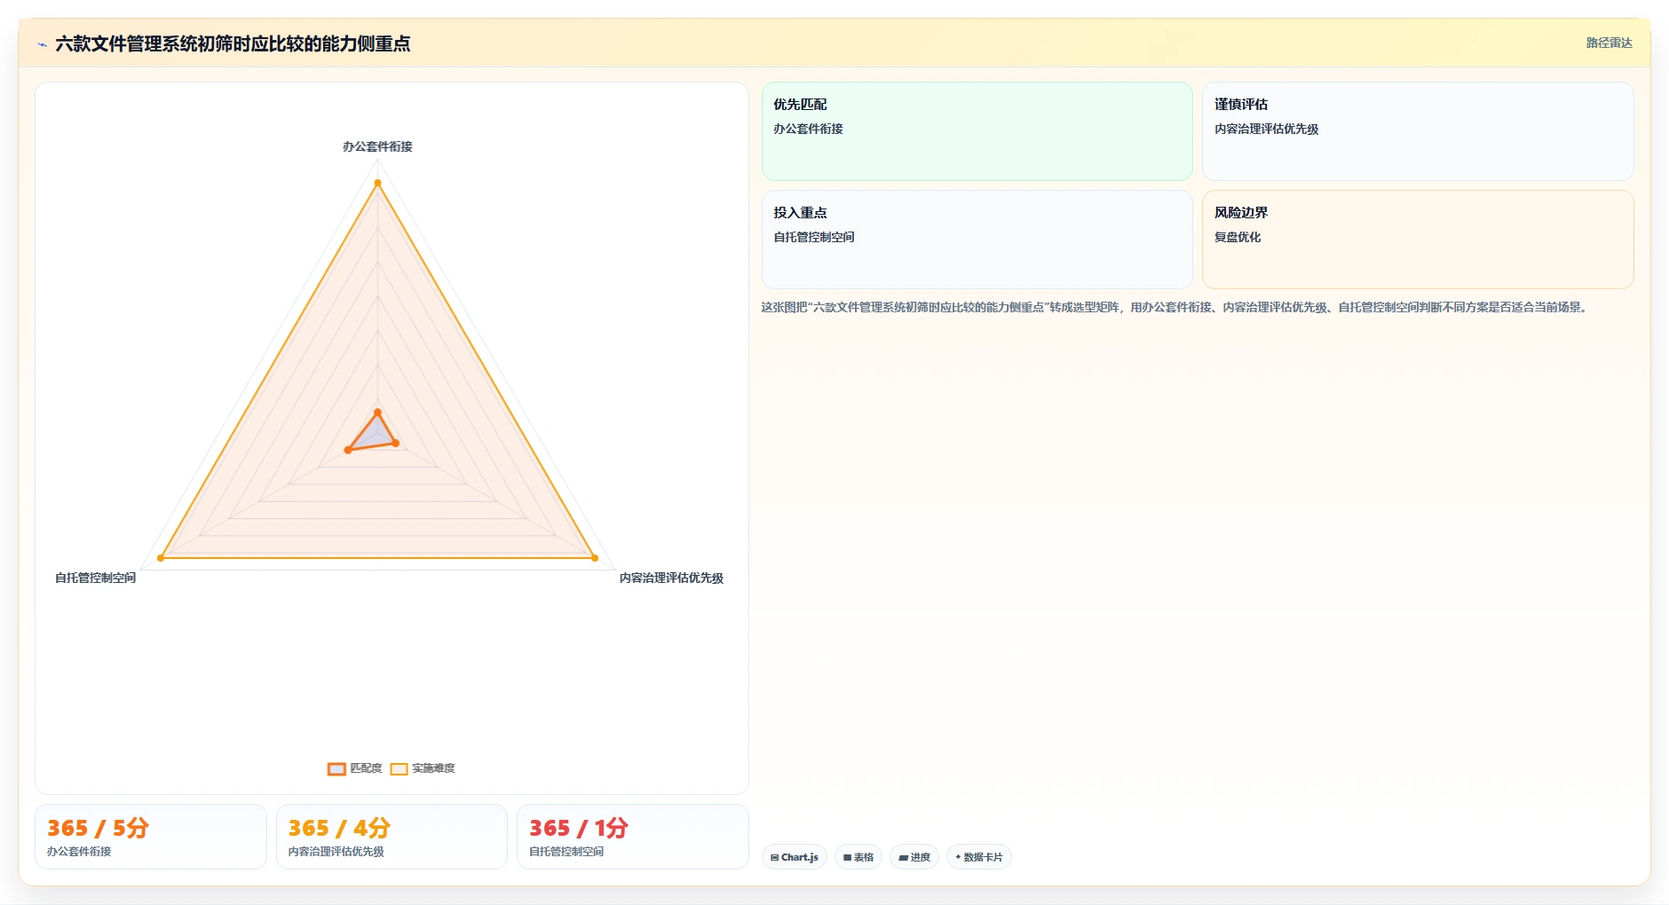The height and width of the screenshot is (905, 1669).
Task: Click the Chart.js tag chip
Action: (x=795, y=857)
